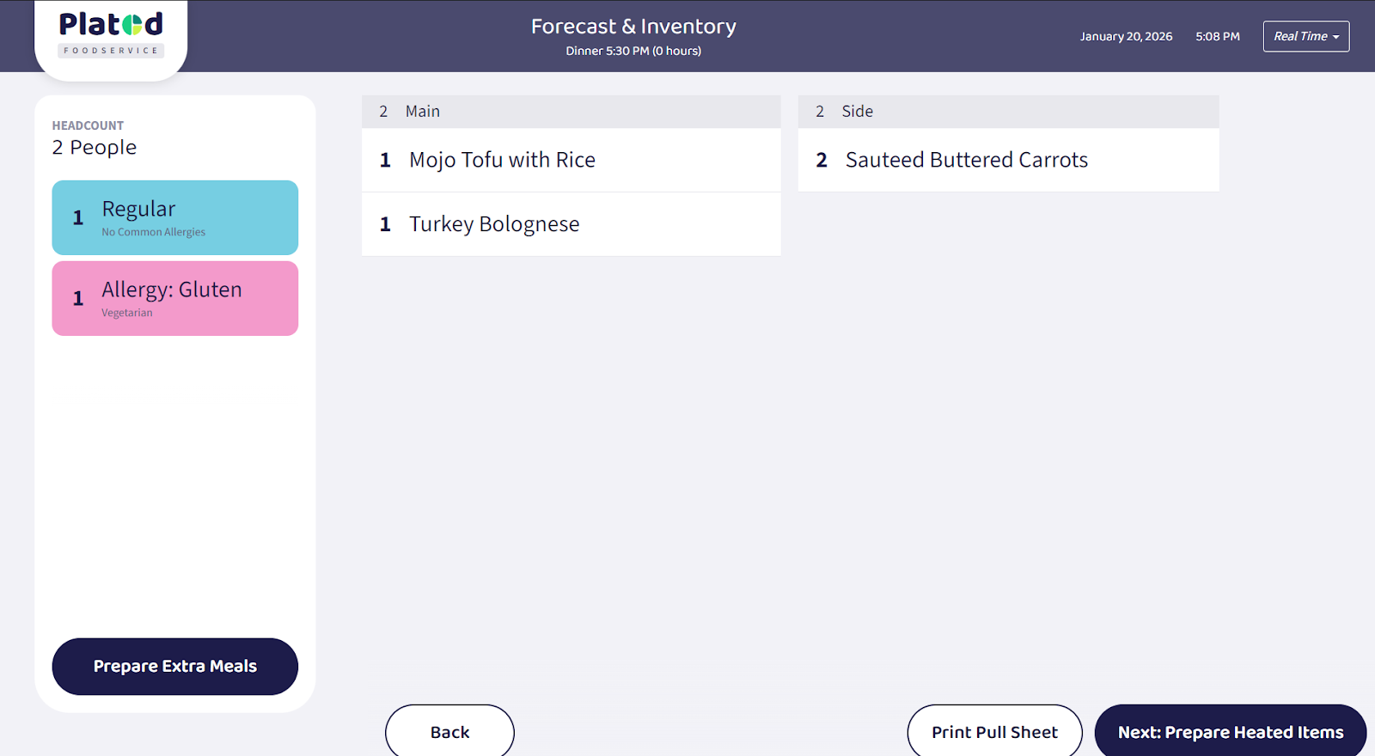1375x756 pixels.
Task: Choose the Turkey Bolognese item
Action: [571, 224]
